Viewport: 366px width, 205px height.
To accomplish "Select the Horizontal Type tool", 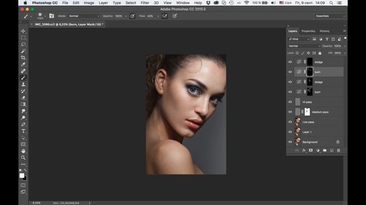I will (23, 131).
